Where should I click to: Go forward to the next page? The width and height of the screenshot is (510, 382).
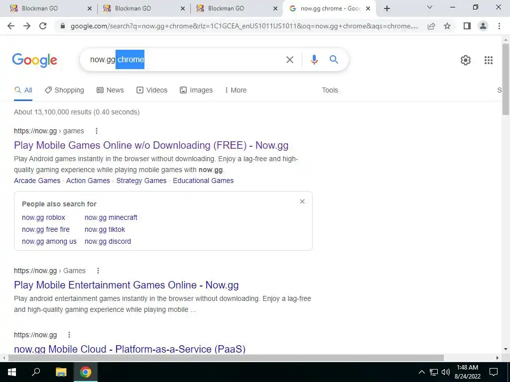27,26
